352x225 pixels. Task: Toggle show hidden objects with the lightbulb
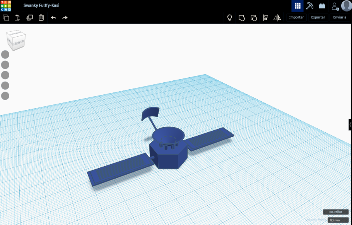point(229,18)
